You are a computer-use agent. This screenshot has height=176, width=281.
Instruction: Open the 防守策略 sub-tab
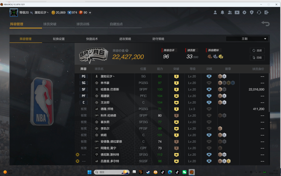tap(158, 39)
